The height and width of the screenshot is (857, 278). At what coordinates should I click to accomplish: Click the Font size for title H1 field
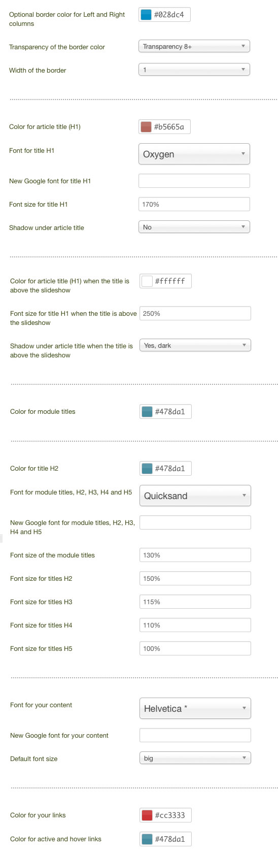tap(194, 204)
